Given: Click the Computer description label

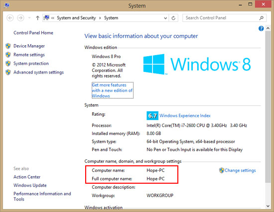Looking at the screenshot, I should click(x=114, y=187).
